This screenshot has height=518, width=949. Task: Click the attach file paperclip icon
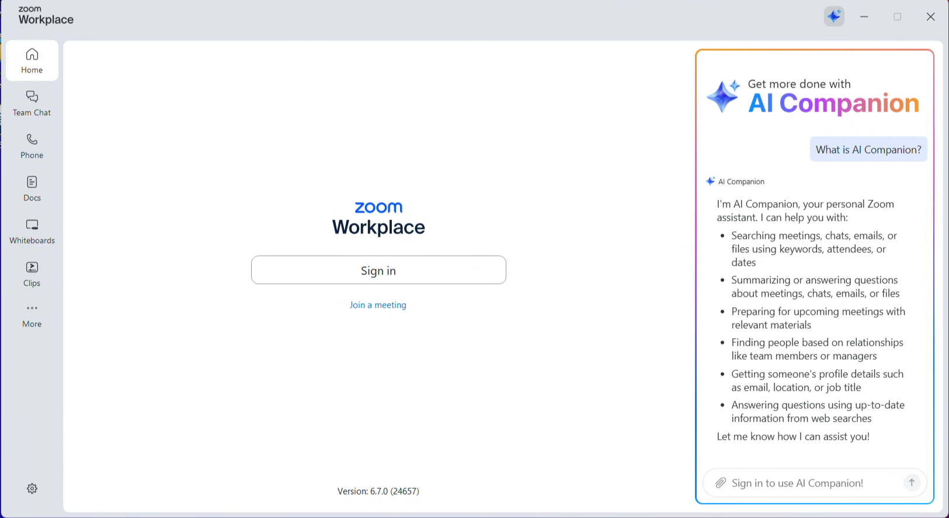[x=721, y=483]
